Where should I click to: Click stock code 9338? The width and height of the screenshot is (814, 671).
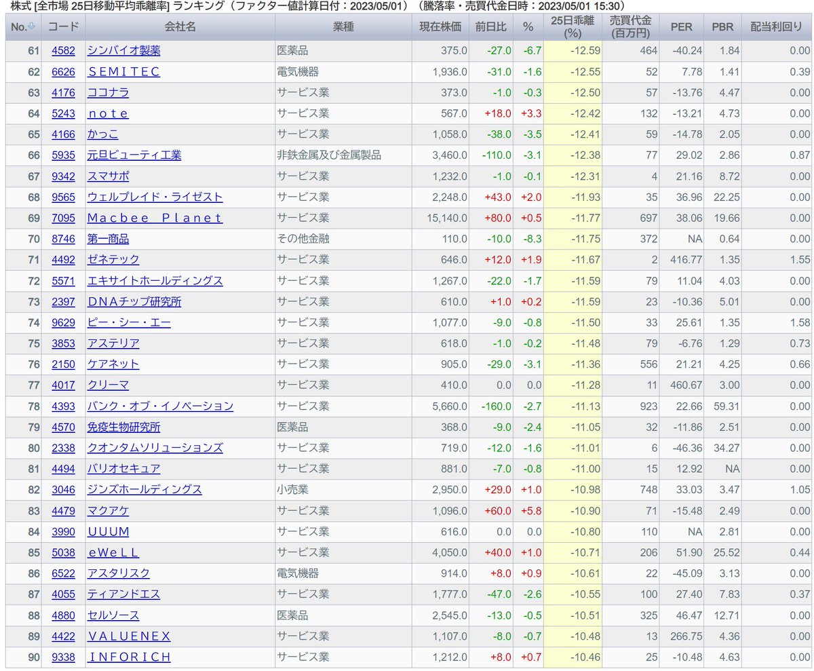[63, 657]
